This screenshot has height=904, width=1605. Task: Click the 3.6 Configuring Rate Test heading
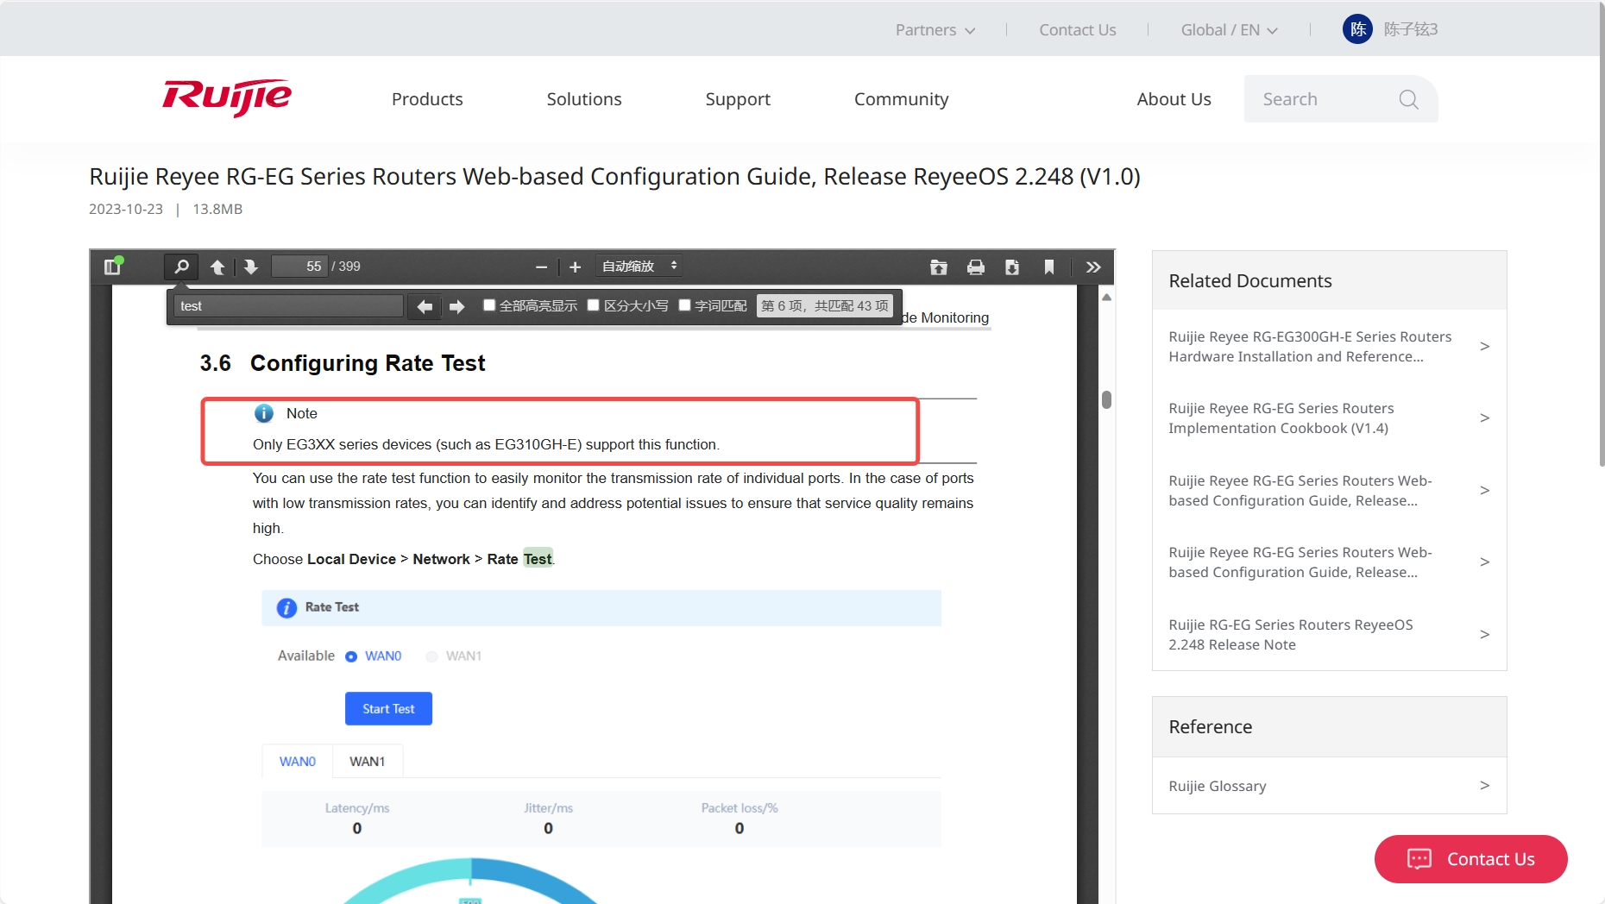(x=343, y=363)
